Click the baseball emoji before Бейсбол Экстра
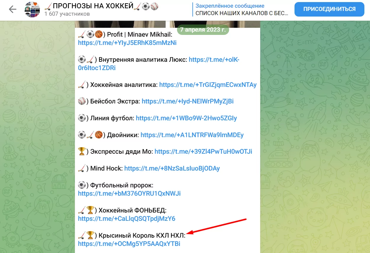The height and width of the screenshot is (253, 370). pyautogui.click(x=82, y=101)
